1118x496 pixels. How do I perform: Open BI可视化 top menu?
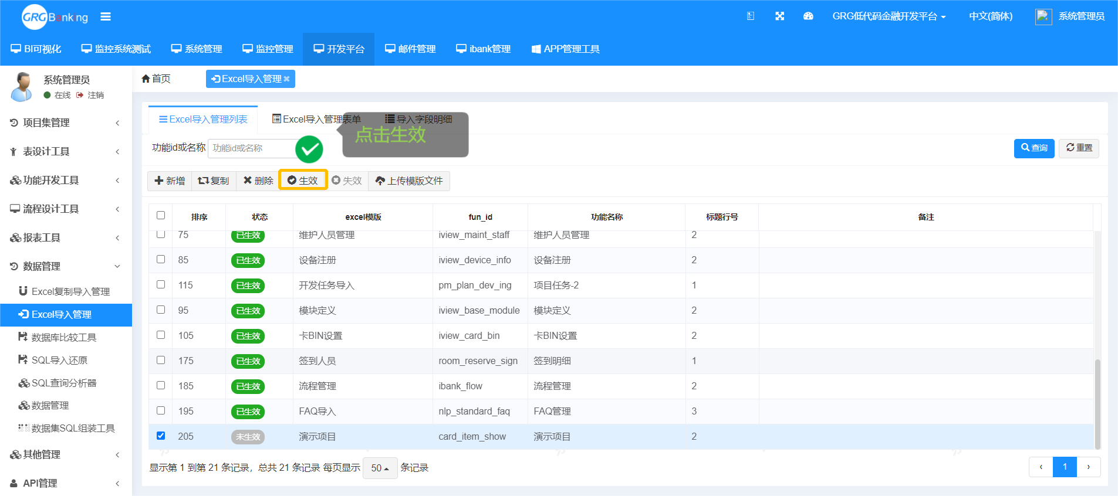click(x=36, y=49)
